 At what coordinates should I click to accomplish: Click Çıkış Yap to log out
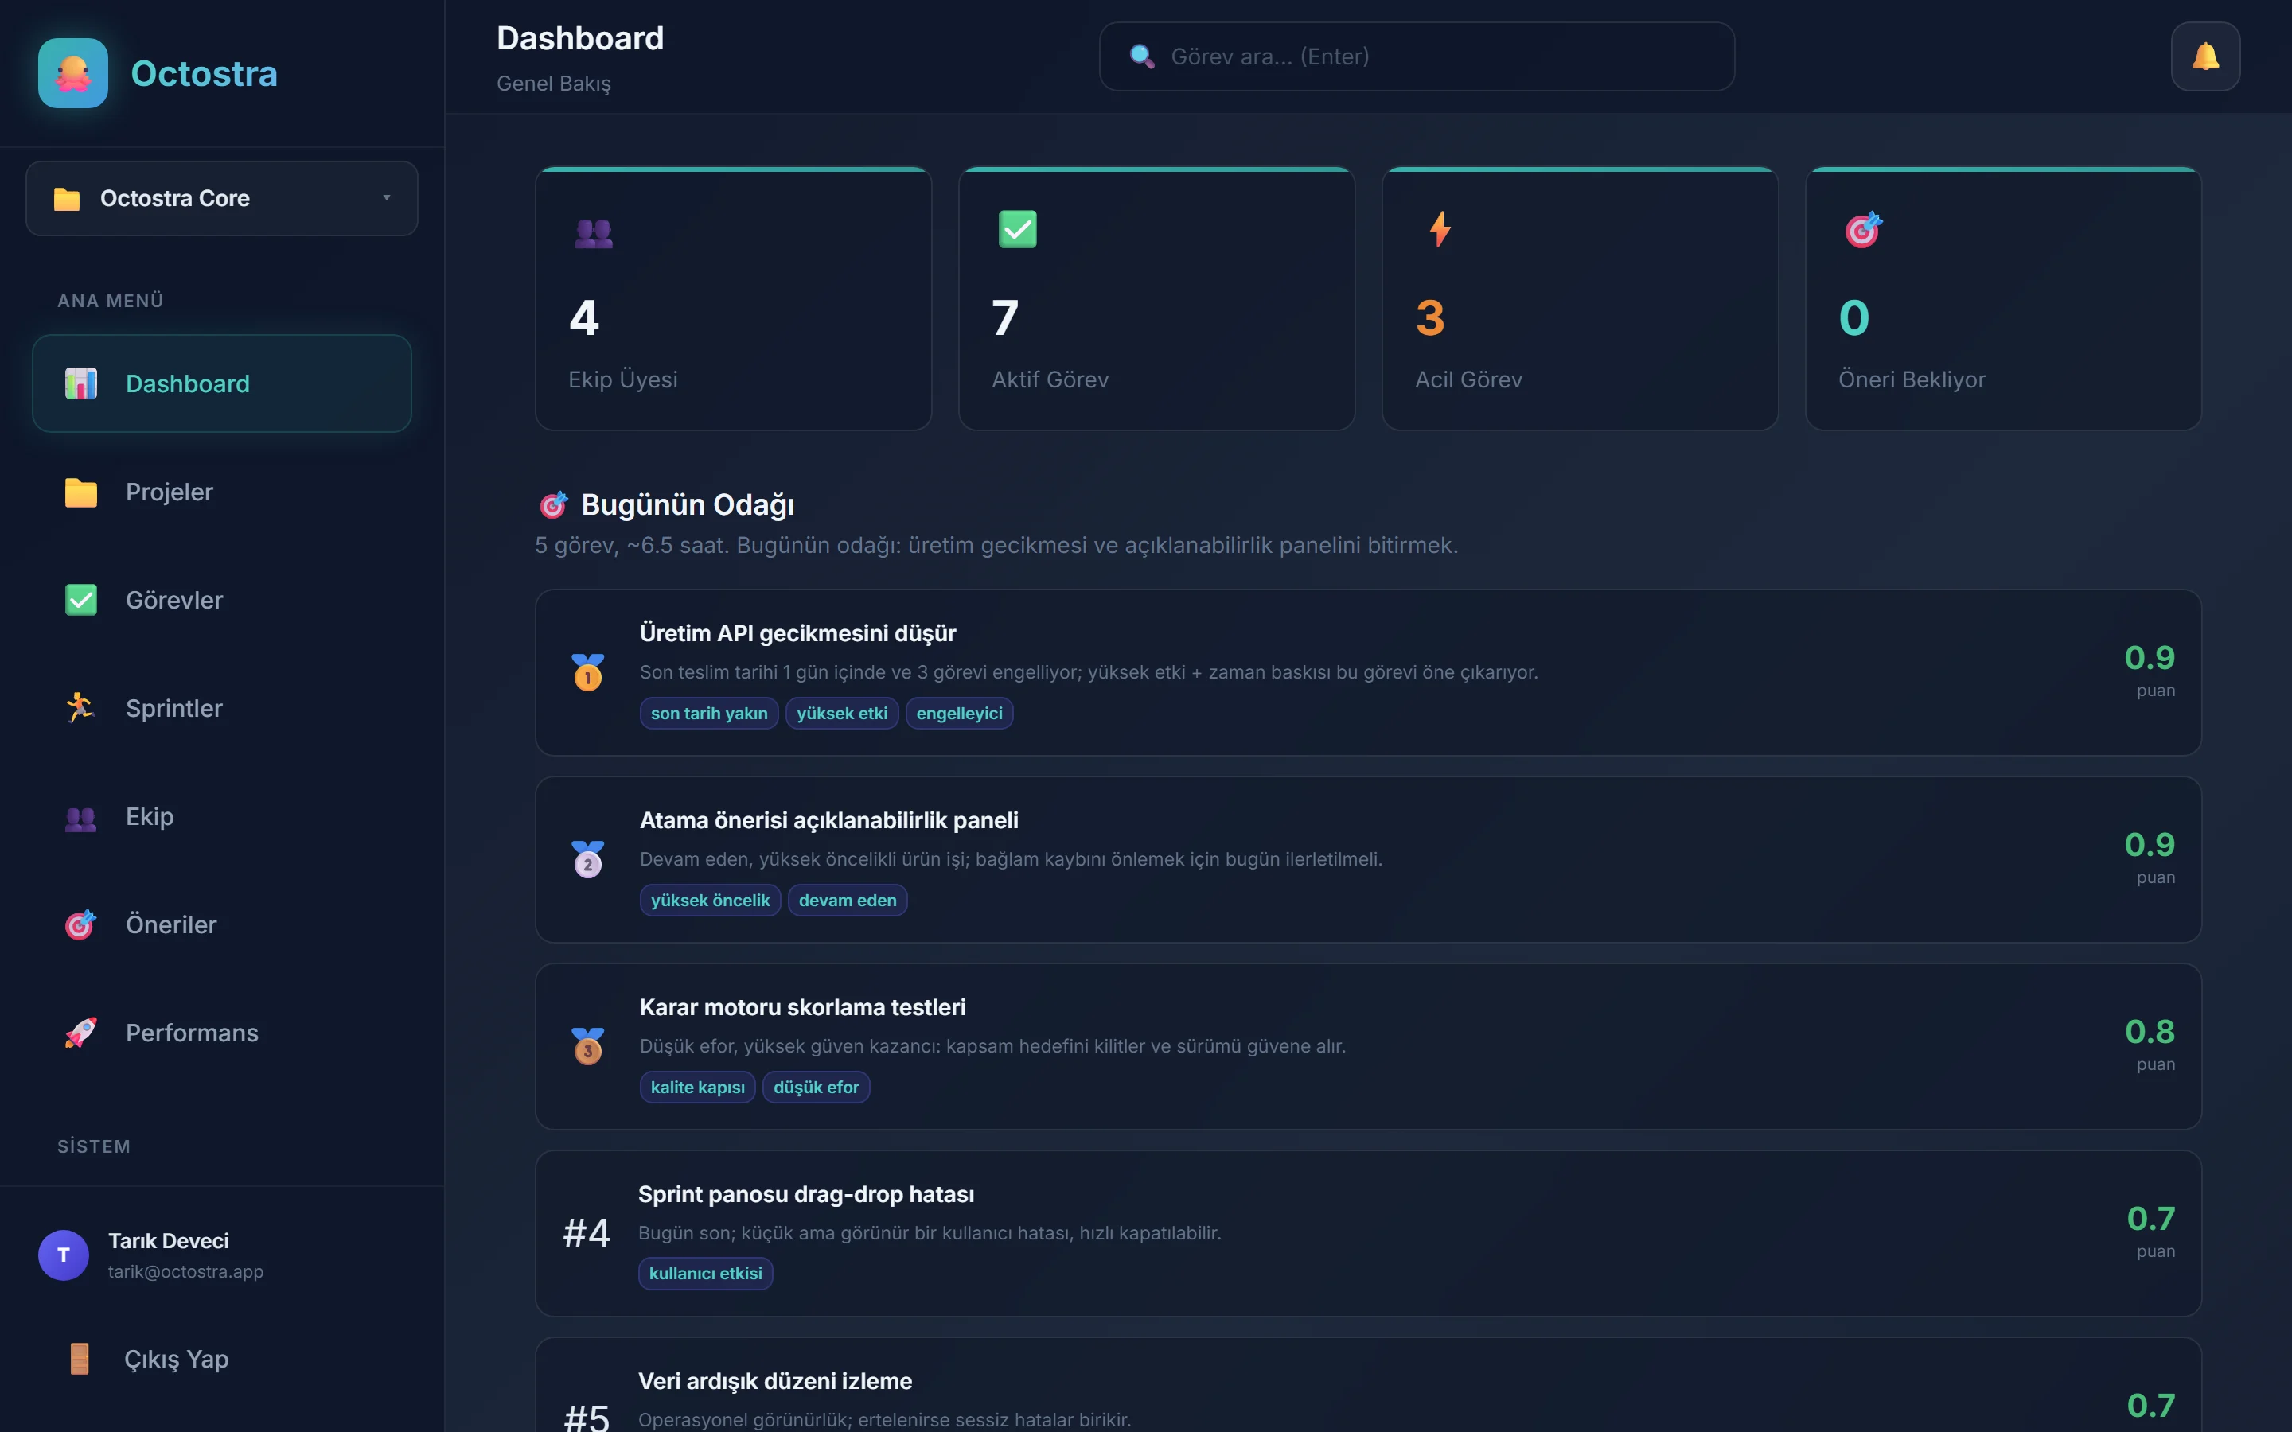[221, 1359]
